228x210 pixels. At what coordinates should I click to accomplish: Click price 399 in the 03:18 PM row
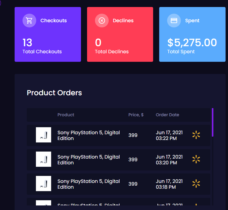[133, 184]
